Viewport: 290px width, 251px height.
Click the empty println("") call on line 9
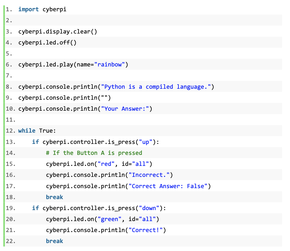[64, 98]
